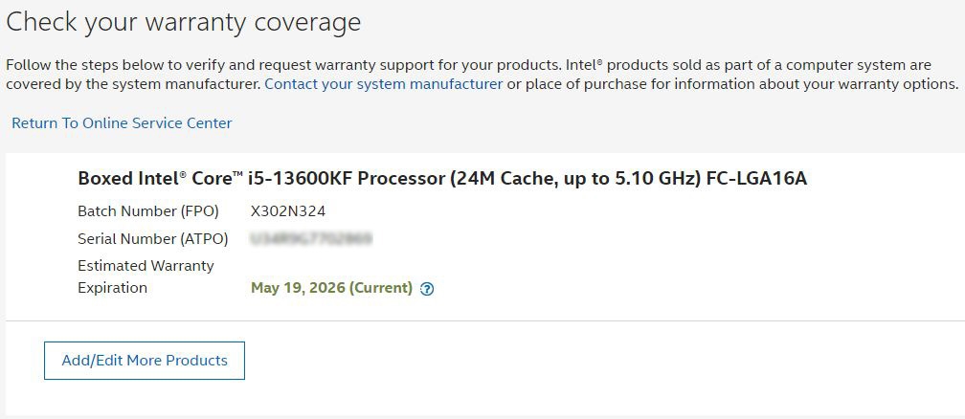Select the batch number value X302N324
Screen dimensions: 965x419
point(288,211)
